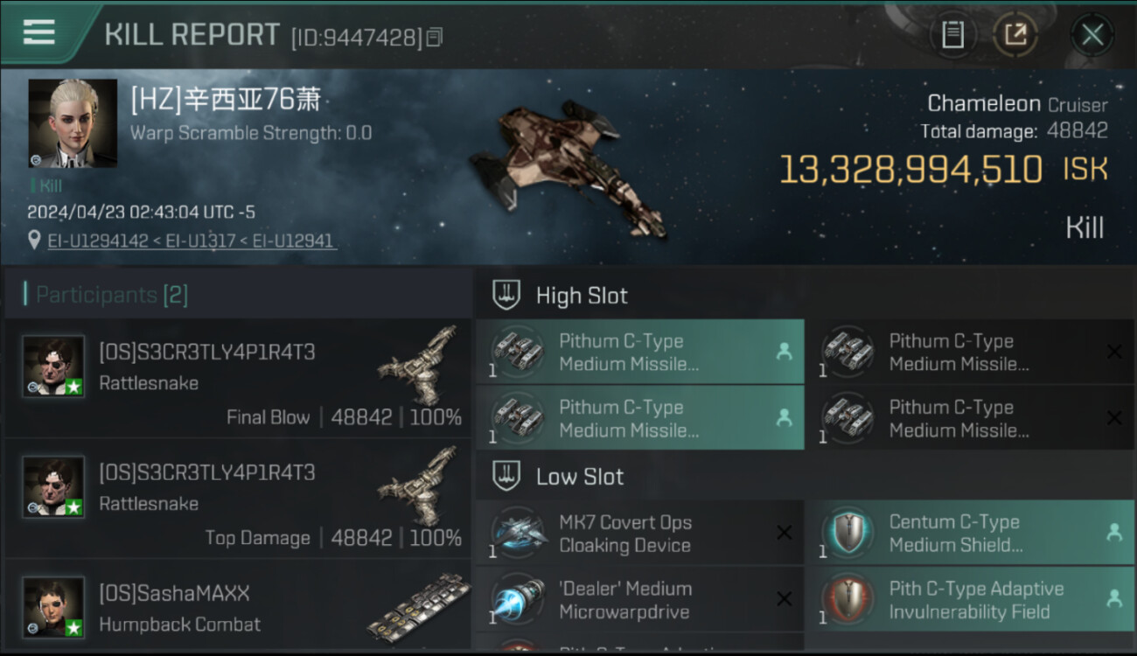Open the EI-U1294142 system location link
The image size is (1137, 656).
(x=98, y=241)
